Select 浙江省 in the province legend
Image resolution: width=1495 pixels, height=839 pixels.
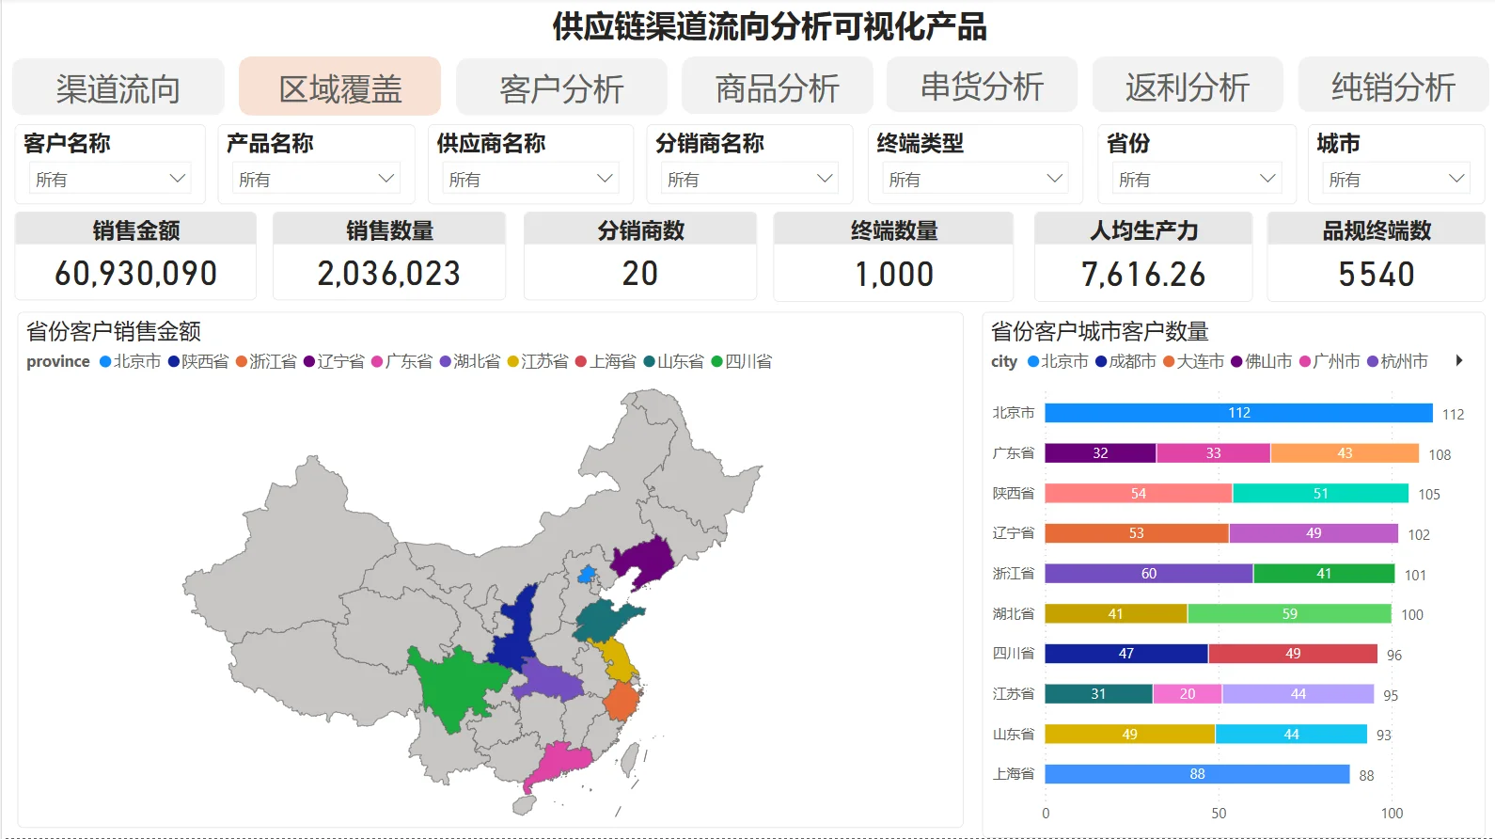pos(266,361)
